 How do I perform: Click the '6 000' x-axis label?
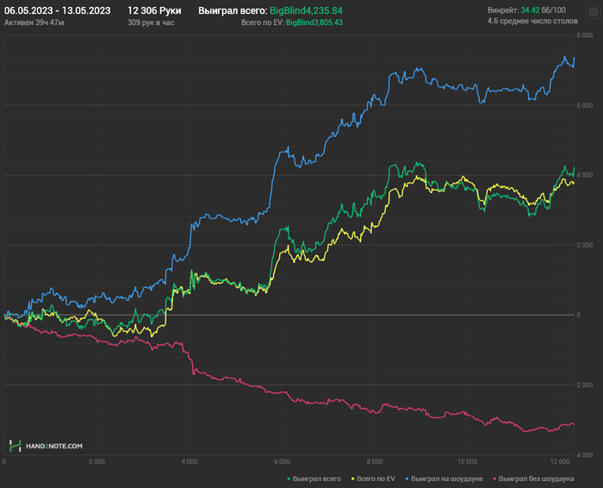(282, 462)
